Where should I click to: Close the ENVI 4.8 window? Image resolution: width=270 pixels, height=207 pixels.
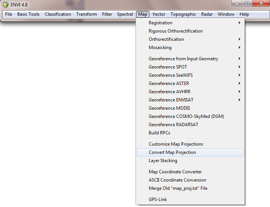(261, 3)
